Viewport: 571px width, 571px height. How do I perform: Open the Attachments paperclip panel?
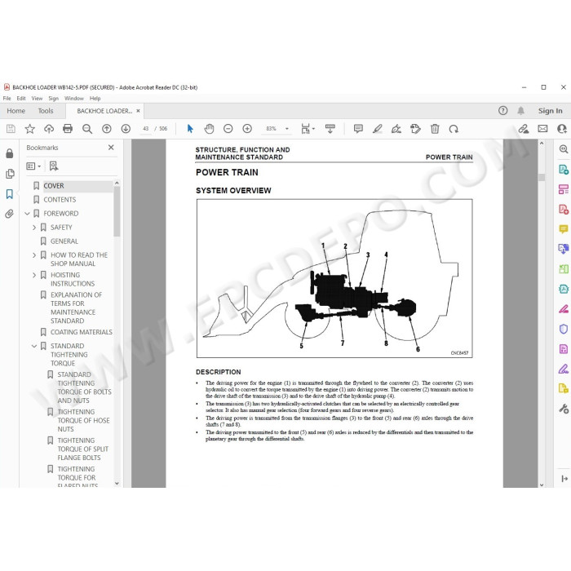coord(10,214)
